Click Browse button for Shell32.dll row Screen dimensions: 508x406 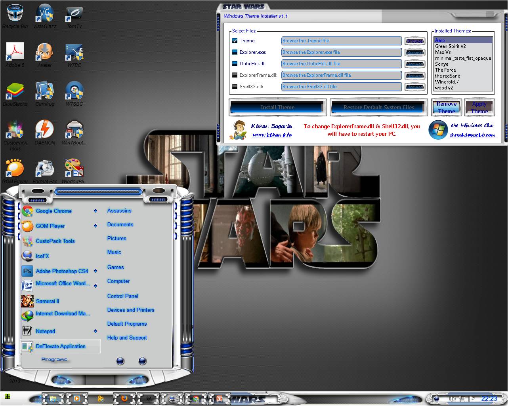[414, 87]
